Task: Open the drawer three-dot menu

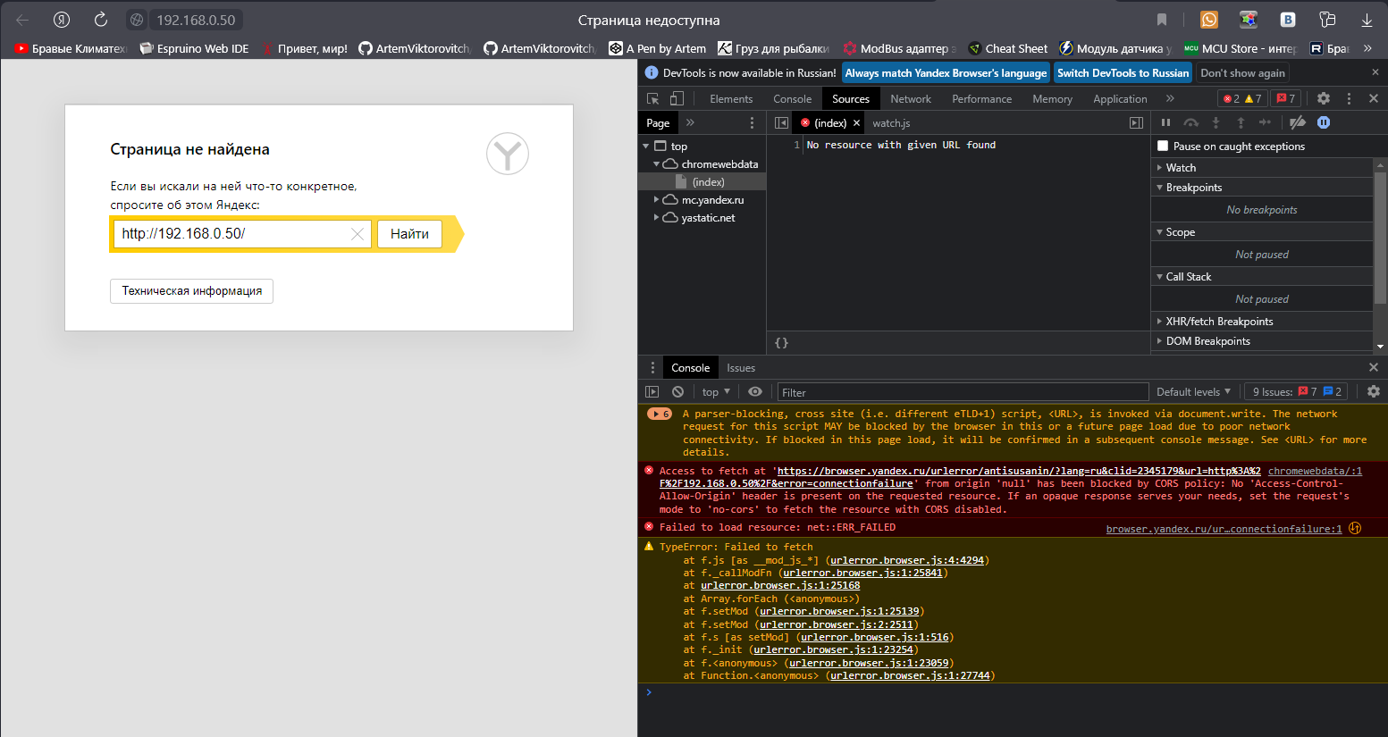Action: pos(652,367)
